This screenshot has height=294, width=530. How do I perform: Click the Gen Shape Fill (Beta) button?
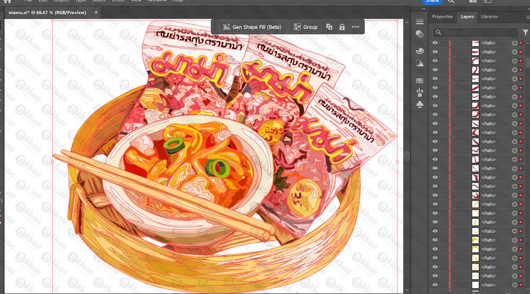point(252,27)
